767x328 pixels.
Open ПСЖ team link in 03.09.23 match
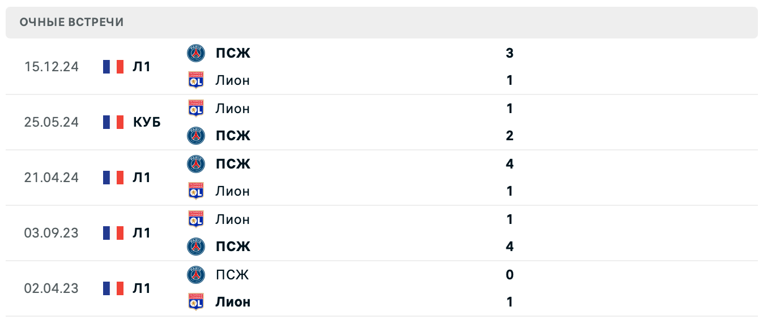point(233,247)
